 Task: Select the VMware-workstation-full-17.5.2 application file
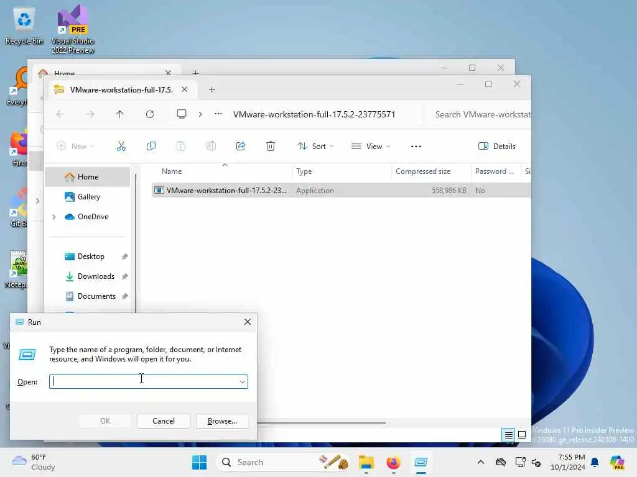click(x=342, y=191)
